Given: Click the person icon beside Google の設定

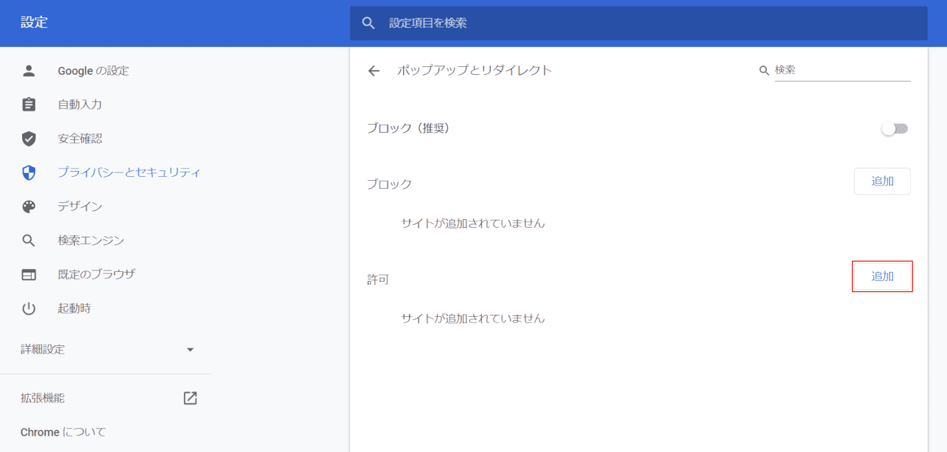Looking at the screenshot, I should point(29,71).
